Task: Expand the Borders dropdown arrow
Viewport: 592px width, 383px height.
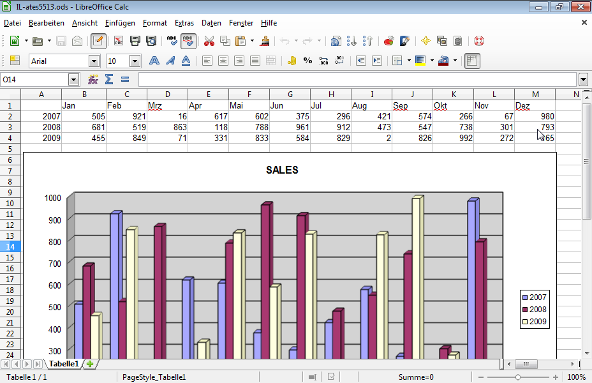Action: [x=409, y=61]
